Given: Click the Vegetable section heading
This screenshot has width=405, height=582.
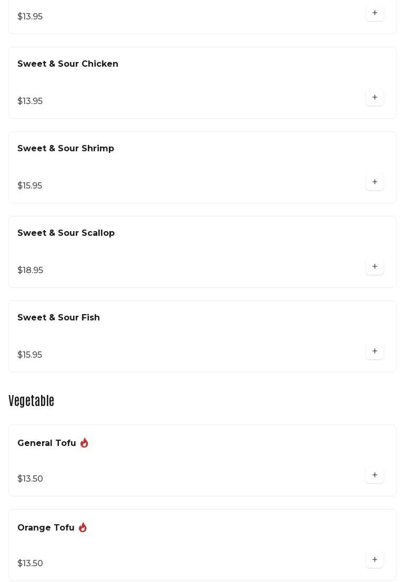Looking at the screenshot, I should (32, 401).
